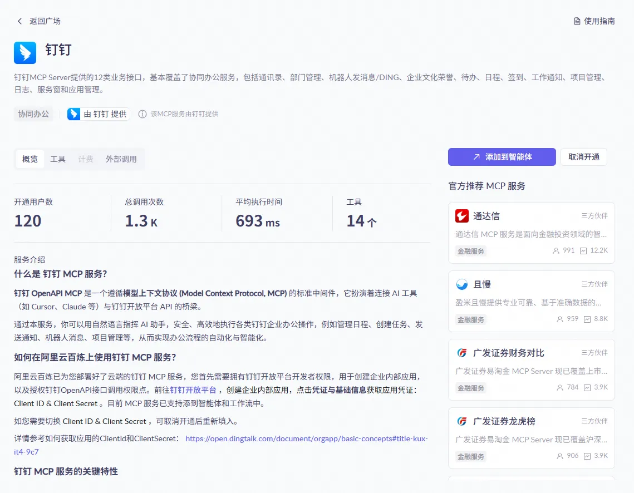This screenshot has height=493, width=634.
Task: Click the 取消开通 button
Action: 584,157
